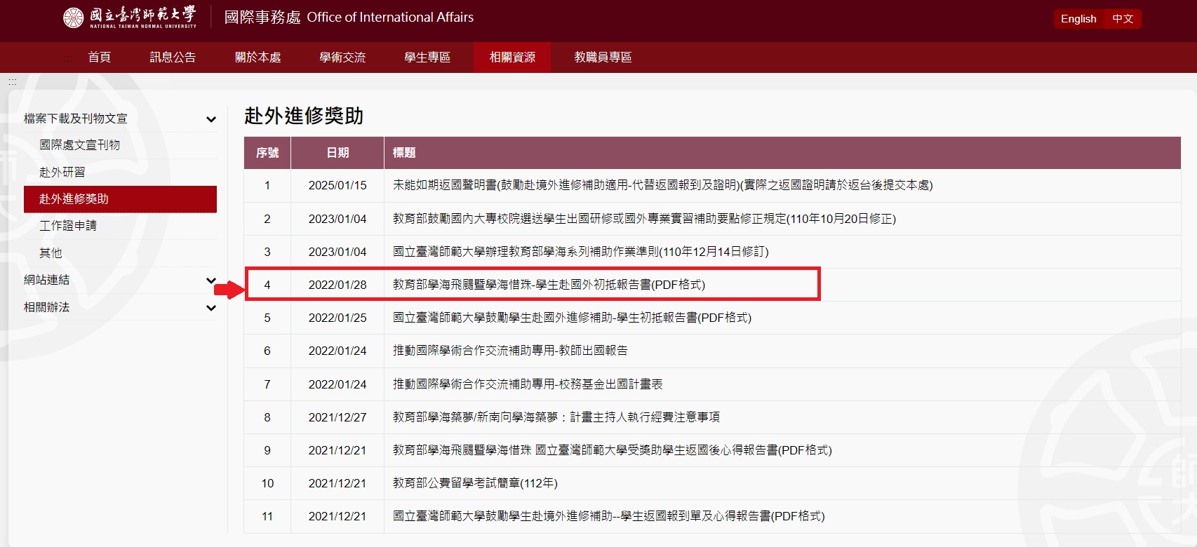Click the National Taiwan Normal University logo
Viewport: 1197px width, 547px height.
pyautogui.click(x=130, y=18)
